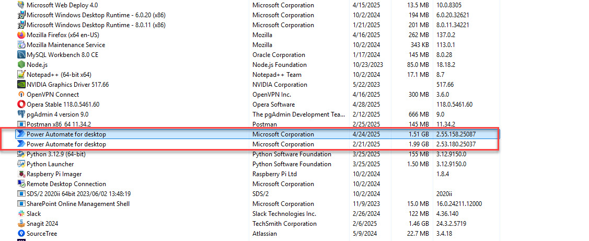
Task: Select NVIDIA Graphics Driver 517.66 name
Action: [67, 85]
